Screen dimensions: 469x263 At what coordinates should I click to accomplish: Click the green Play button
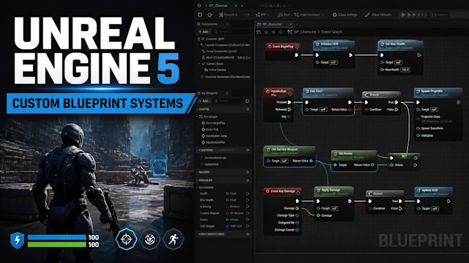click(x=403, y=14)
